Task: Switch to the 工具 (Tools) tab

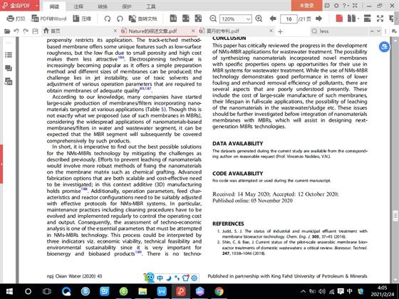Action: coord(150,6)
